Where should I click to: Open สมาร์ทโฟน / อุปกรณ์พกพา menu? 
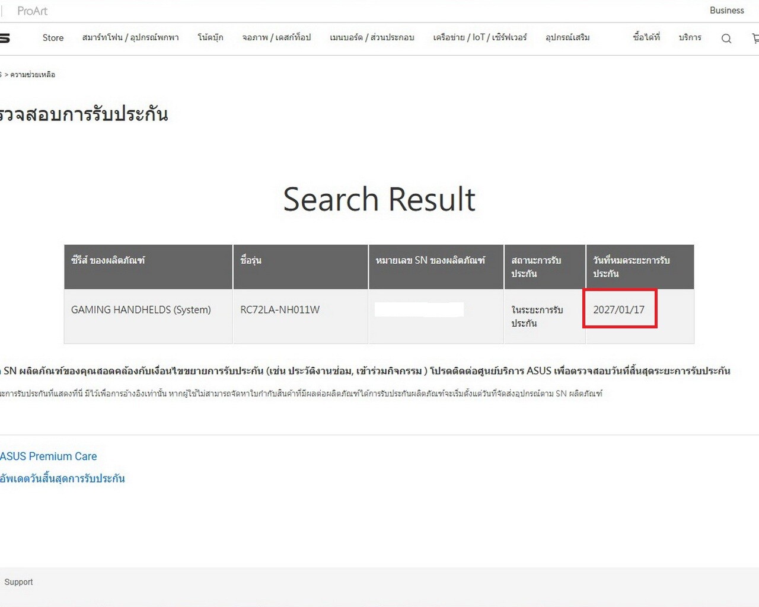pyautogui.click(x=130, y=37)
